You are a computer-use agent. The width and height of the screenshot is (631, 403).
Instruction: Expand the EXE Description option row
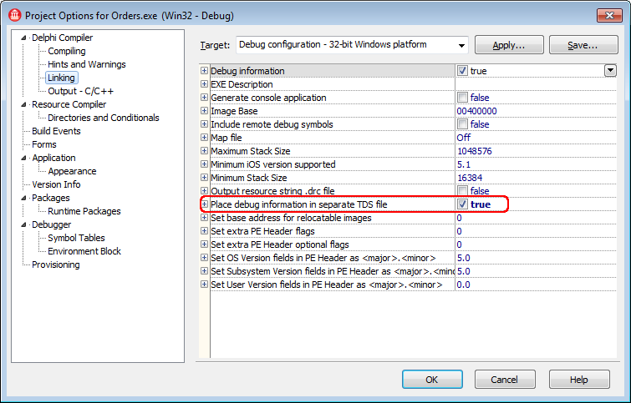tap(205, 84)
